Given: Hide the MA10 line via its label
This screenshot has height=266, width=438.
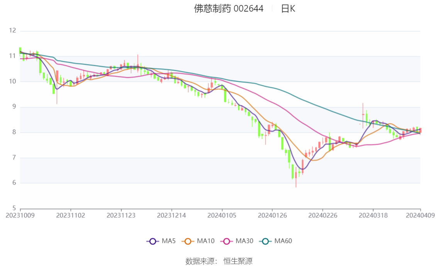Looking at the screenshot, I should pos(205,241).
